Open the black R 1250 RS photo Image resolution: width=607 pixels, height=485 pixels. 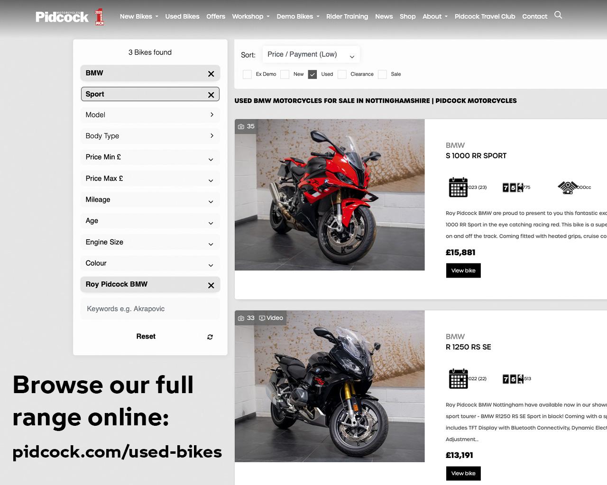[x=330, y=386]
